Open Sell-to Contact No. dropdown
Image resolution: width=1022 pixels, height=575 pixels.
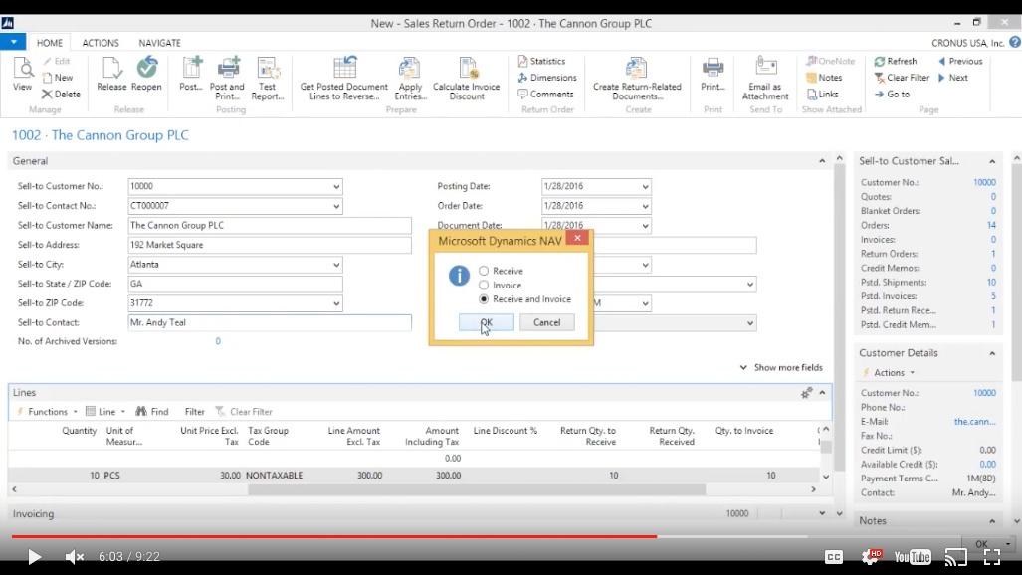click(336, 206)
